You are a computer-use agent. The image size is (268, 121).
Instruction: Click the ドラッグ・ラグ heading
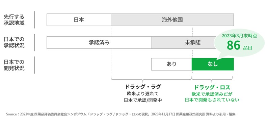[143, 87]
